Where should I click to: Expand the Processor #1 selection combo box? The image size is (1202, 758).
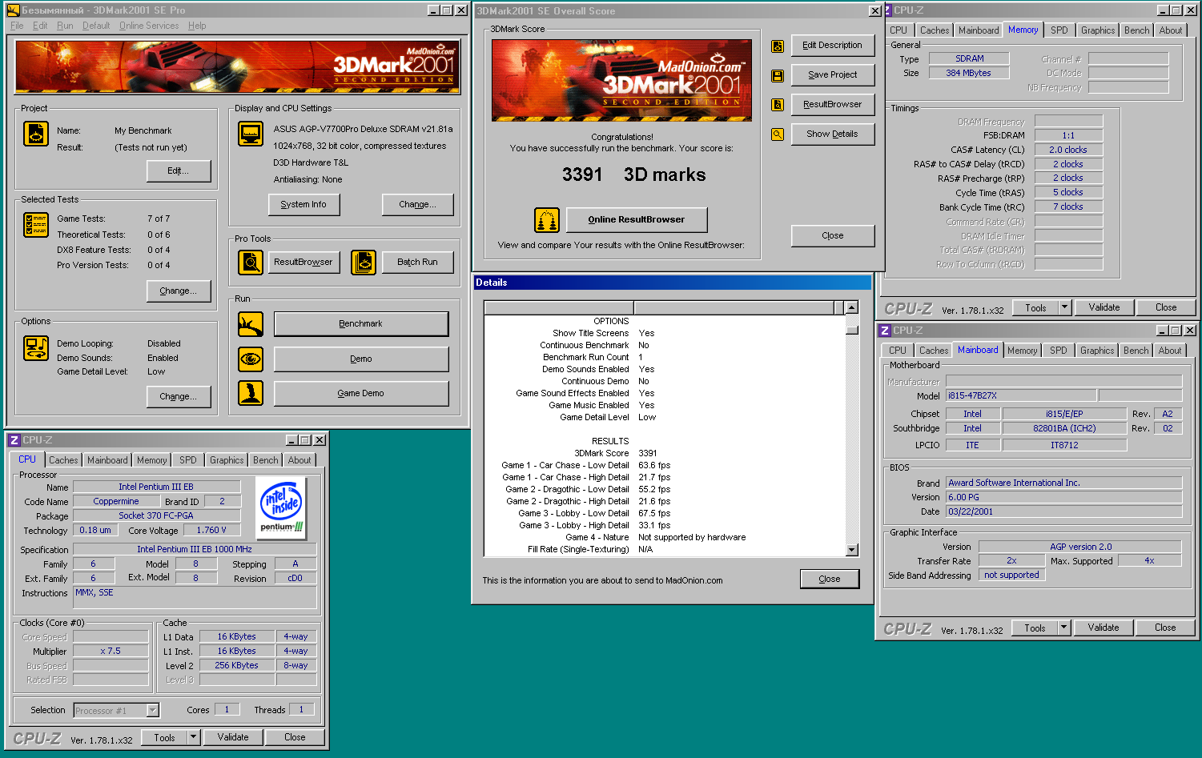click(x=152, y=711)
